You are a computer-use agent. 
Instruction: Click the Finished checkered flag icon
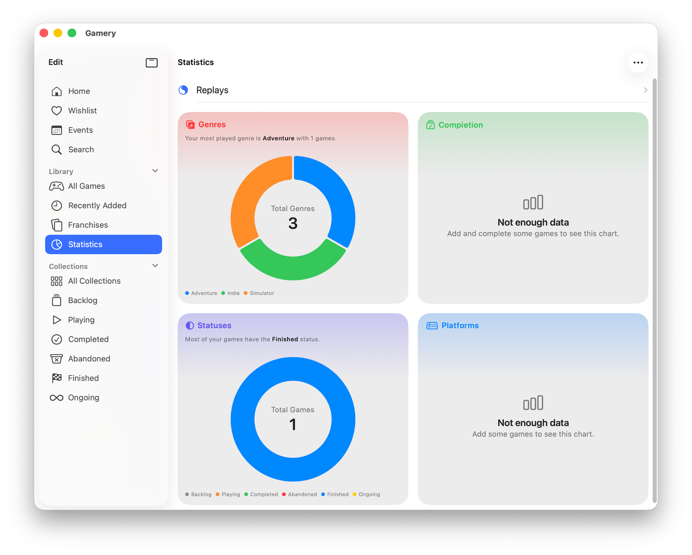pos(56,378)
